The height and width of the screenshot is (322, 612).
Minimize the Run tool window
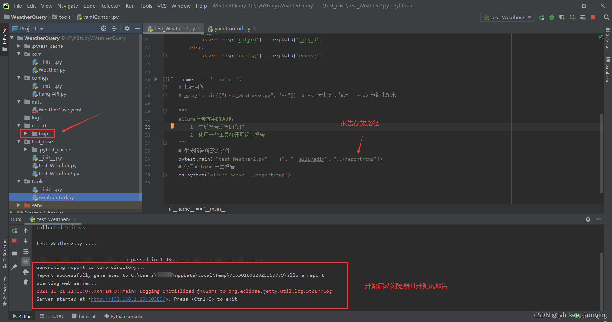pos(599,219)
